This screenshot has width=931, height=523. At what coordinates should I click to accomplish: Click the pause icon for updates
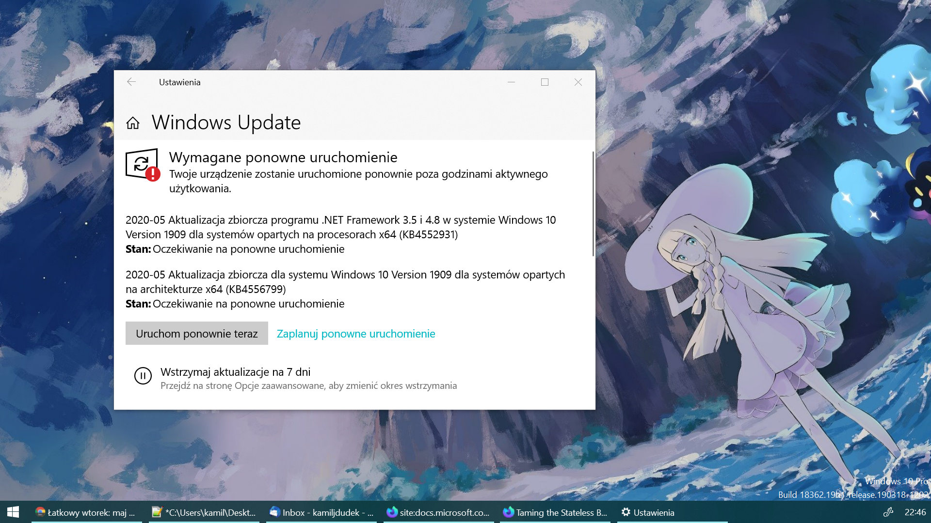coord(143,376)
